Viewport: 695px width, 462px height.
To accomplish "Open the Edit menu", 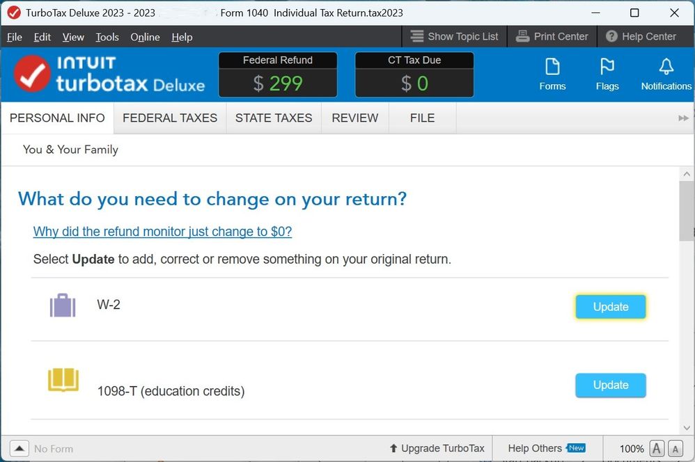I will [x=42, y=37].
